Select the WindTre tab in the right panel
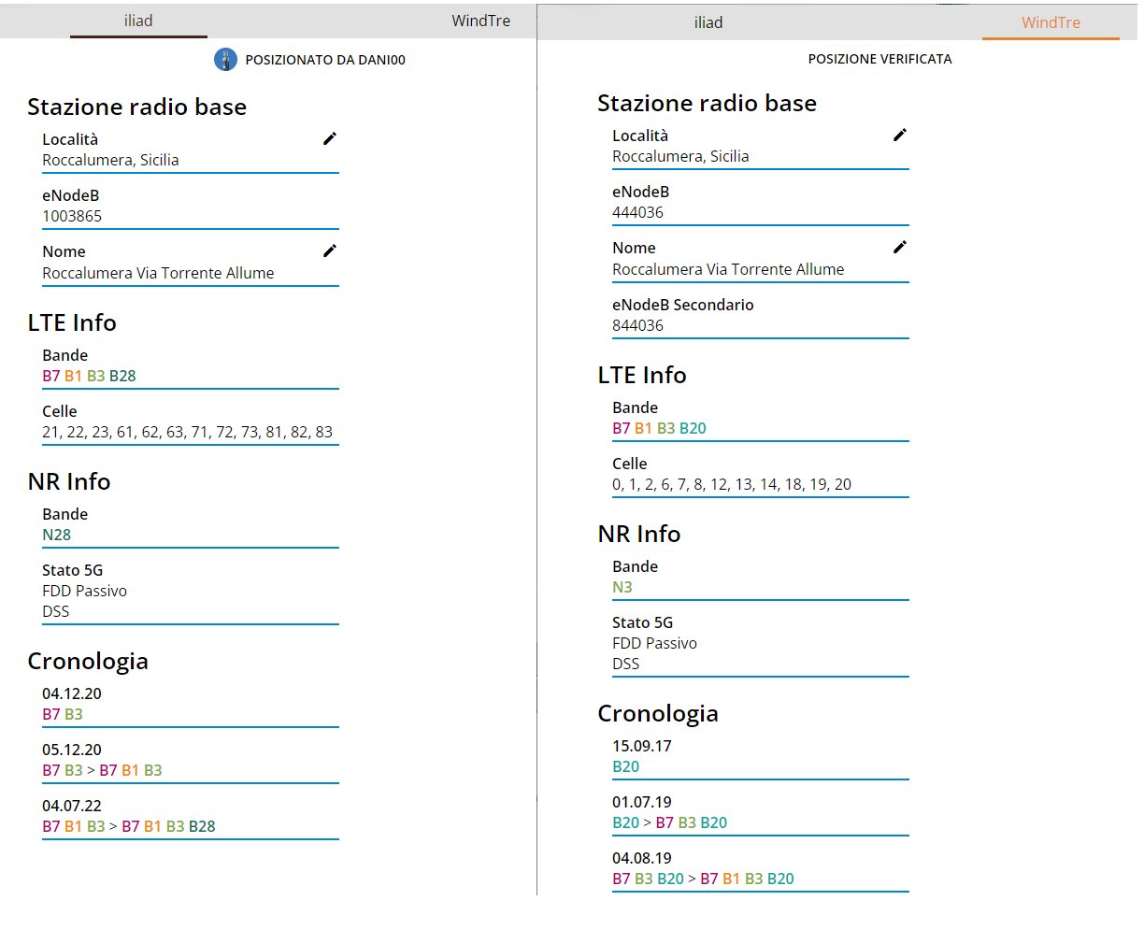1144x929 pixels. click(1051, 22)
